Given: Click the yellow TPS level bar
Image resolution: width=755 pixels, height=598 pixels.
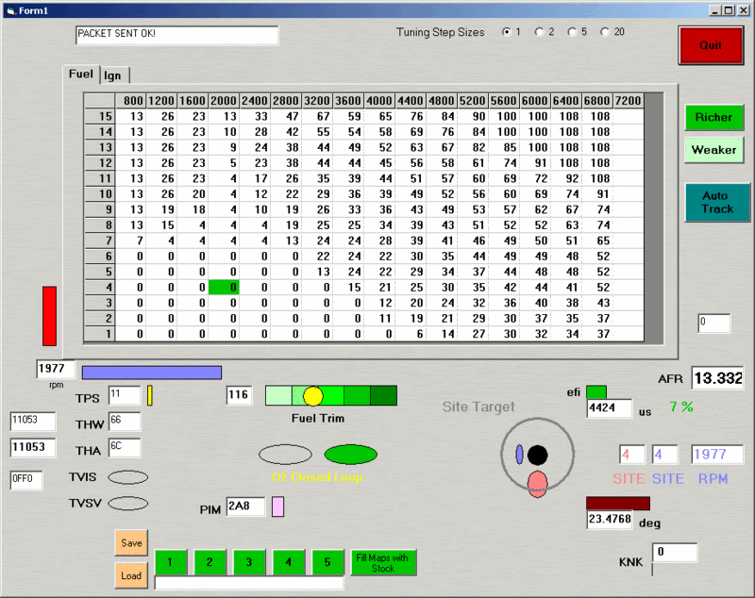Looking at the screenshot, I should (x=150, y=395).
